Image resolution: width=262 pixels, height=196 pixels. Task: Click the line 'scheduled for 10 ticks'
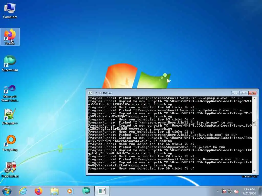coord(141,132)
